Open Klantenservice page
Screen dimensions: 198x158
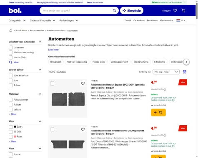(x=166, y=20)
